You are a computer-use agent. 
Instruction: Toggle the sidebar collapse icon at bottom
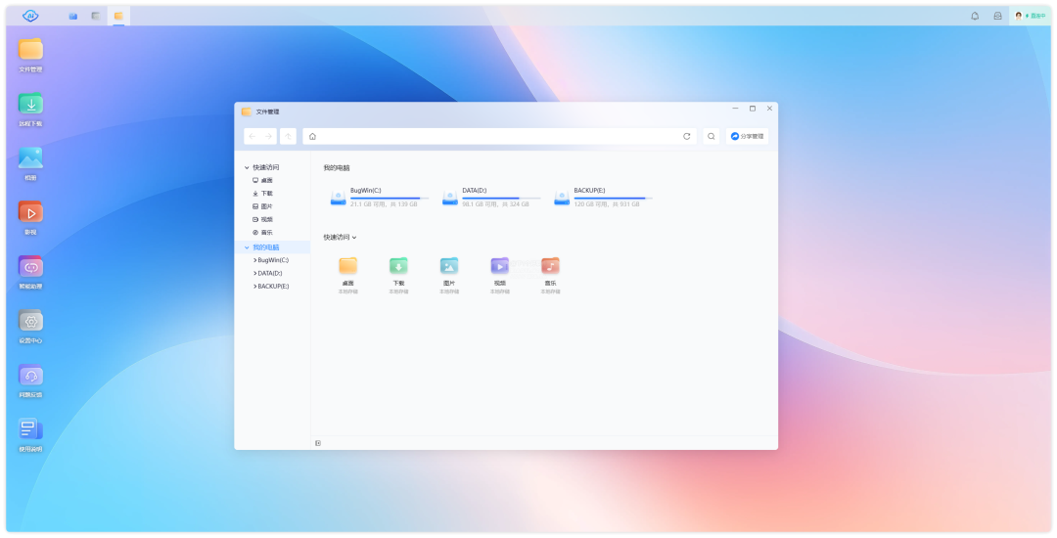tap(318, 443)
